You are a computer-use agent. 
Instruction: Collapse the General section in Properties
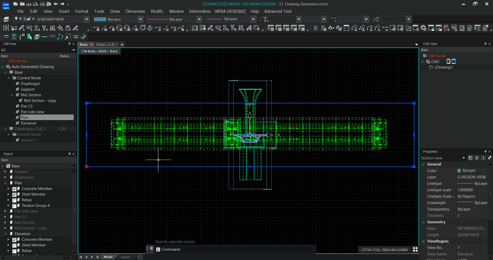(423, 164)
